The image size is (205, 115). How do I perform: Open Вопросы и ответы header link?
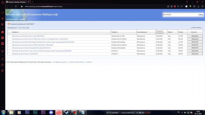pyautogui.click(x=12, y=19)
